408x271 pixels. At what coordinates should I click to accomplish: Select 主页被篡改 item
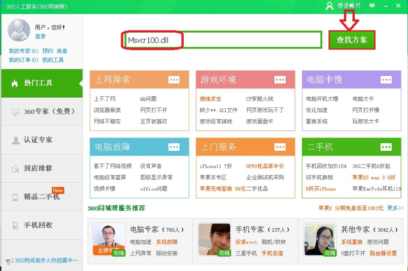[154, 121]
